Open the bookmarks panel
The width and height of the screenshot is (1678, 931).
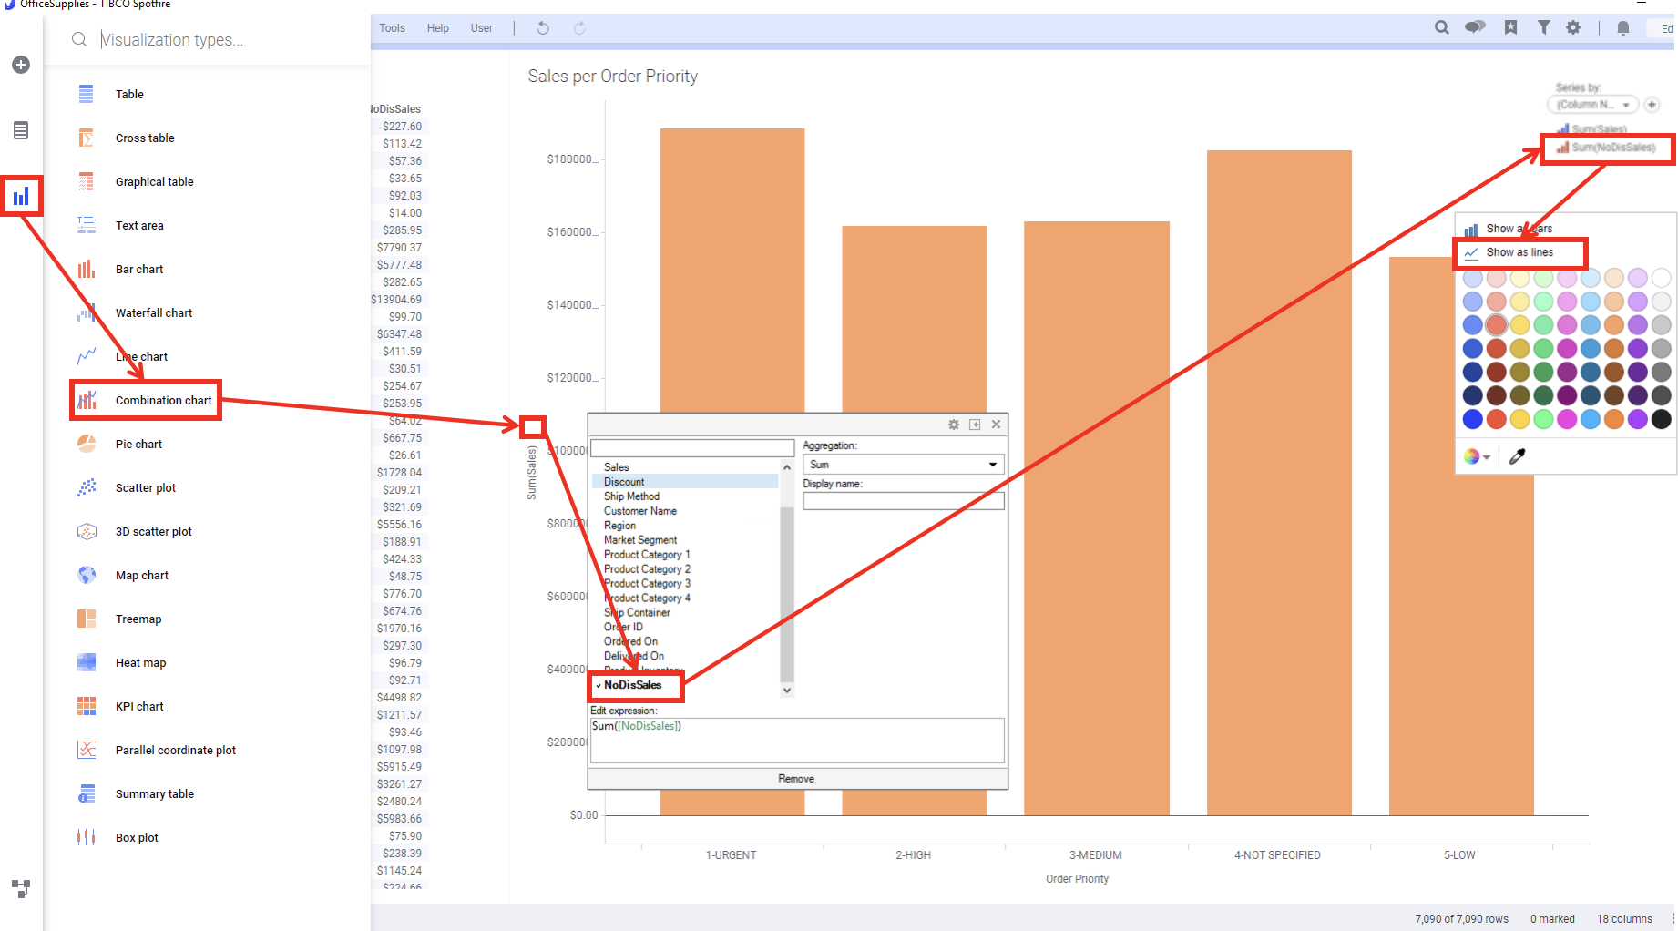pos(1510,27)
